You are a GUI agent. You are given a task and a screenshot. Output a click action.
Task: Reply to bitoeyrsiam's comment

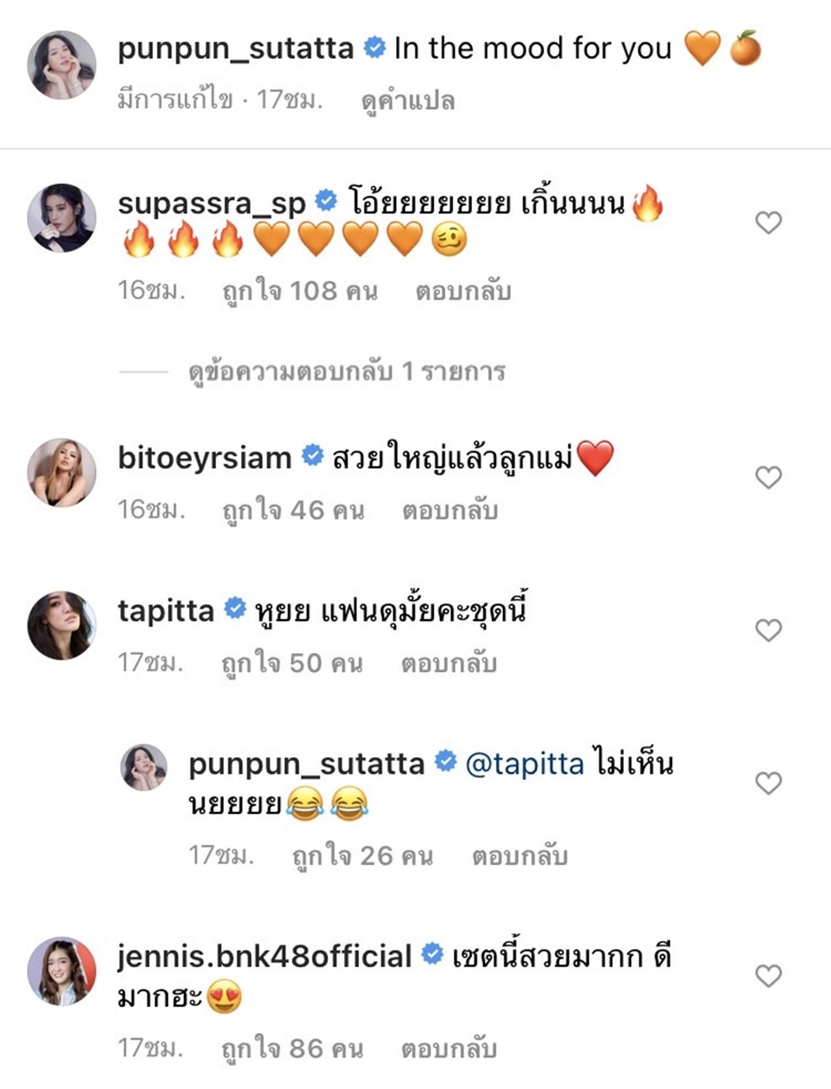tap(450, 510)
